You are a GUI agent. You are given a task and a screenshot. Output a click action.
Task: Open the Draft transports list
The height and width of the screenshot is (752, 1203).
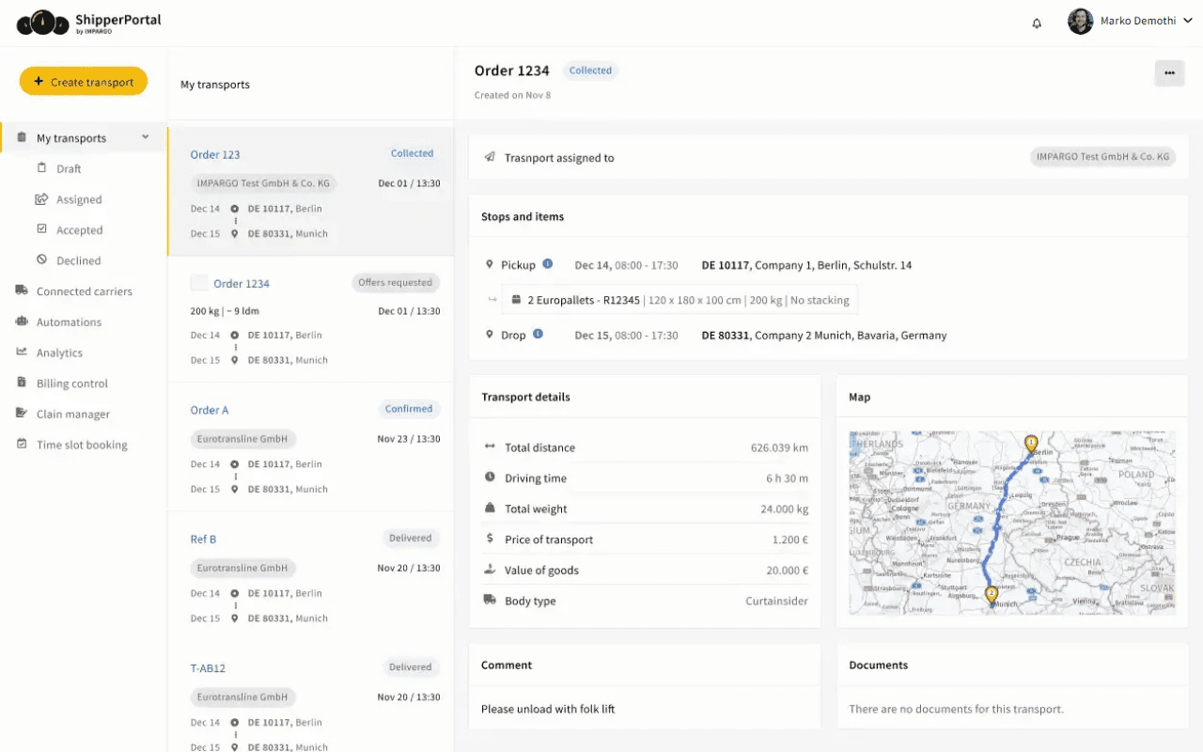(69, 169)
